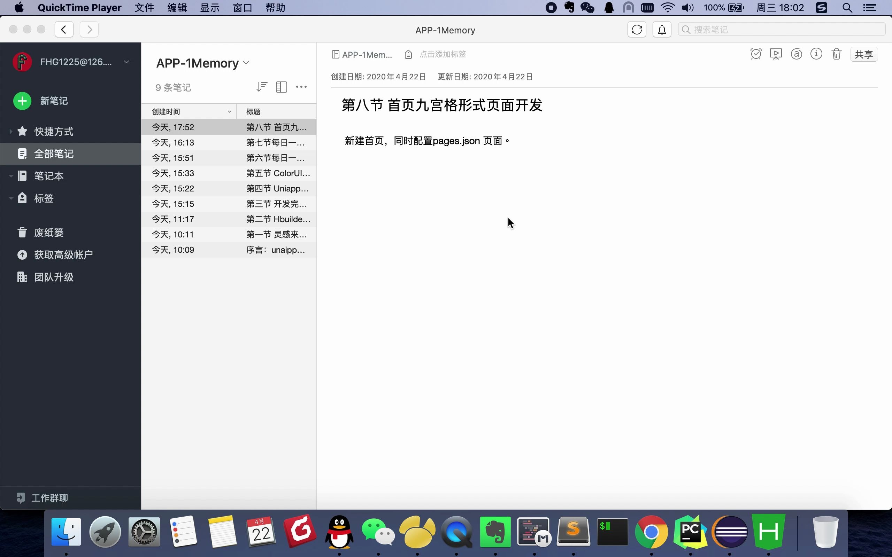Click Evernote icon in Dock
892x557 pixels.
tap(494, 531)
